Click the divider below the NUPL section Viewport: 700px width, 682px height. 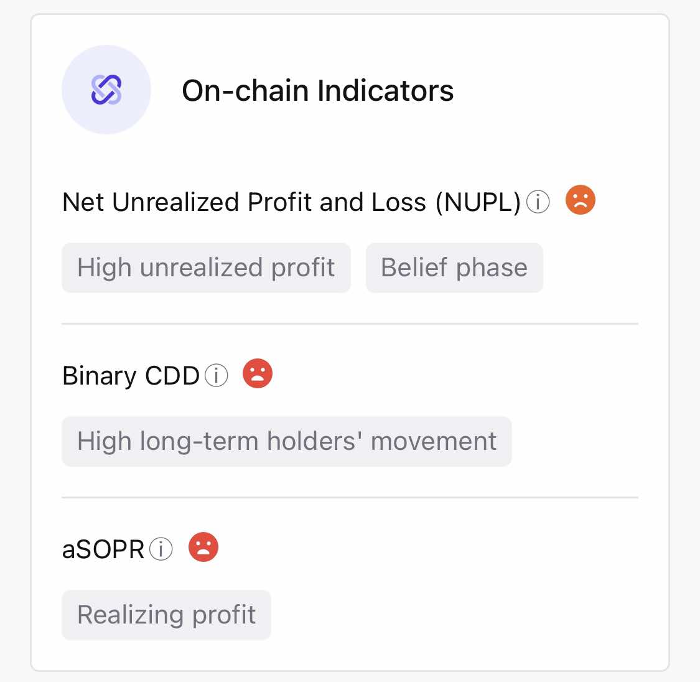(350, 324)
